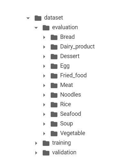The image size is (128, 162).
Task: Click the evaluation folder icon
Action: click(x=46, y=28)
